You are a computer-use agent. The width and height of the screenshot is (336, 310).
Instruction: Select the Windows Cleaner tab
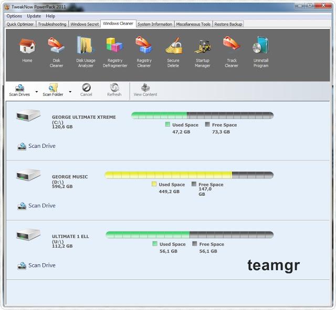pyautogui.click(x=118, y=23)
